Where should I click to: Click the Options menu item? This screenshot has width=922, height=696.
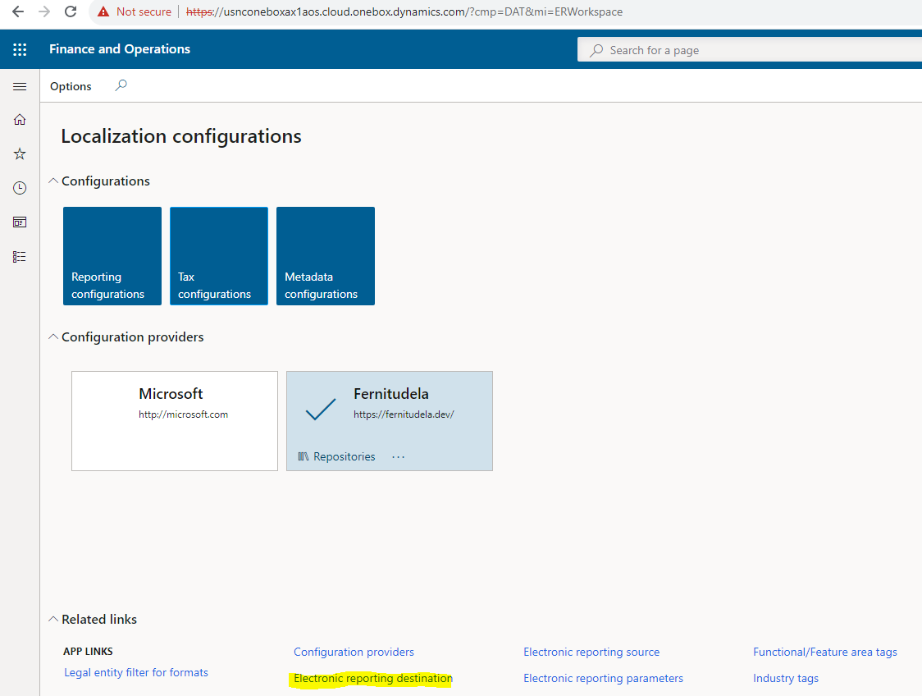tap(71, 85)
